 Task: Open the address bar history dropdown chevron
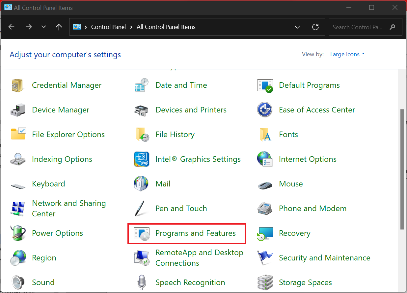click(297, 27)
